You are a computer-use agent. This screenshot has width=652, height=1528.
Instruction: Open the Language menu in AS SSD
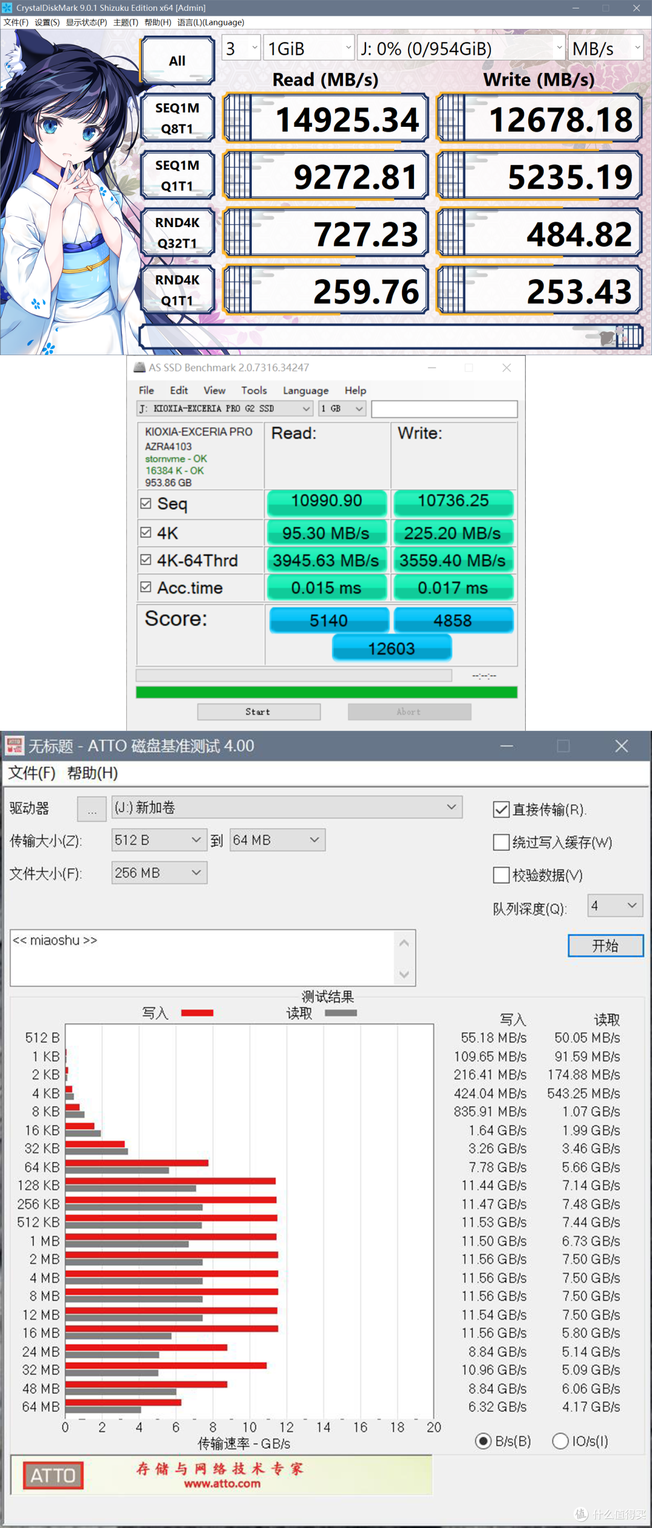pos(305,391)
